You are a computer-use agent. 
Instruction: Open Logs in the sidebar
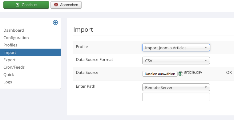pos(8,82)
